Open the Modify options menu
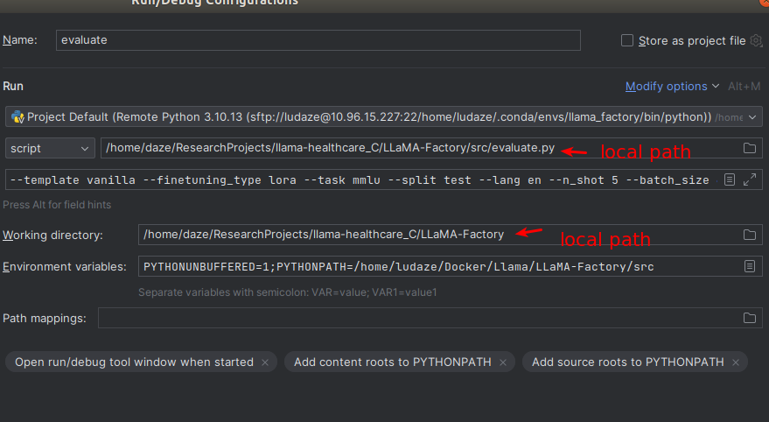 pyautogui.click(x=672, y=87)
